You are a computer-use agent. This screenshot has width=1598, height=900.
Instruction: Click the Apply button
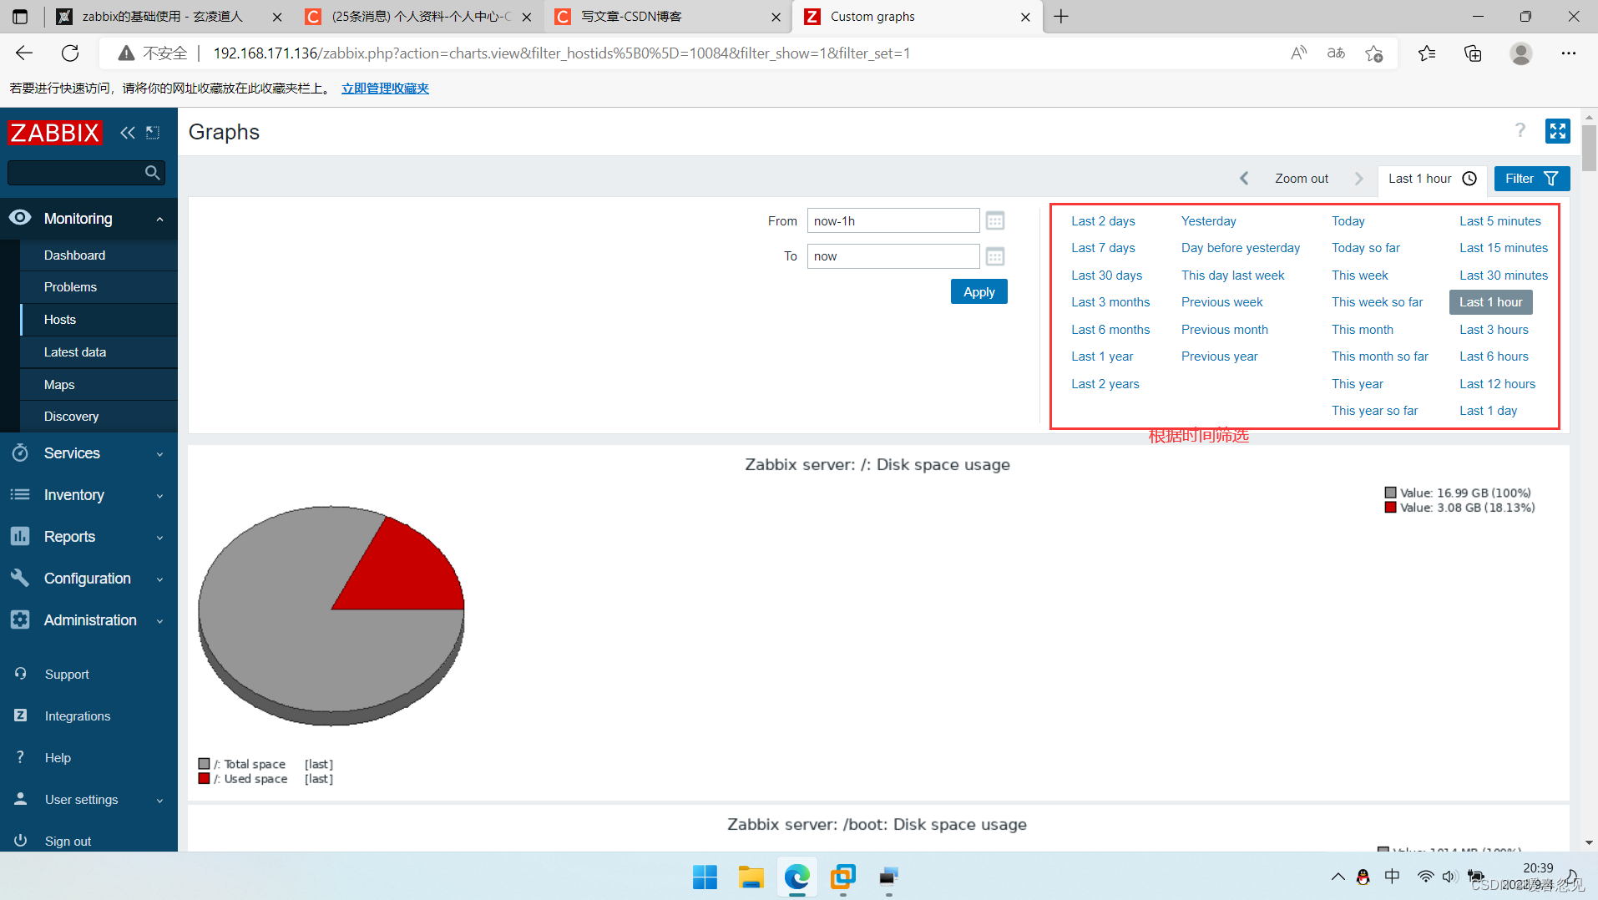click(979, 291)
